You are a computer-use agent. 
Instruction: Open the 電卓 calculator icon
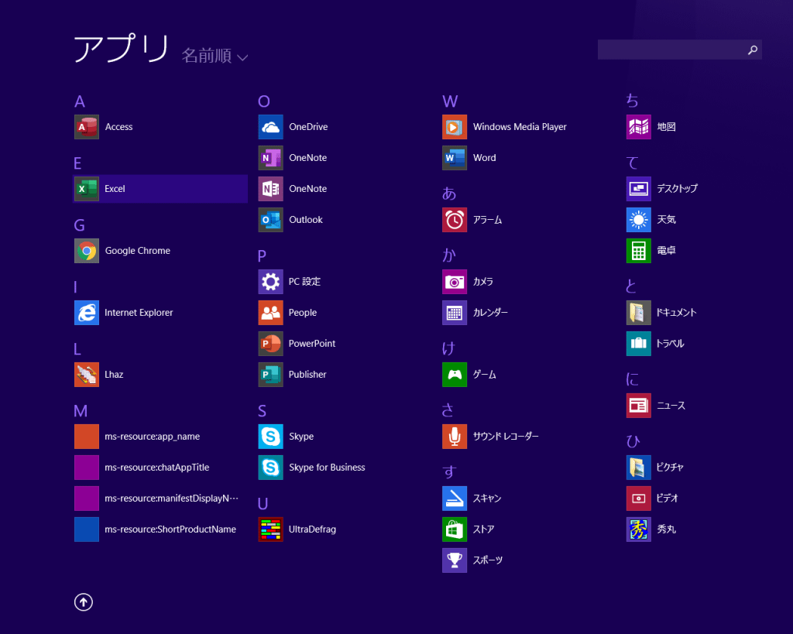pos(639,251)
